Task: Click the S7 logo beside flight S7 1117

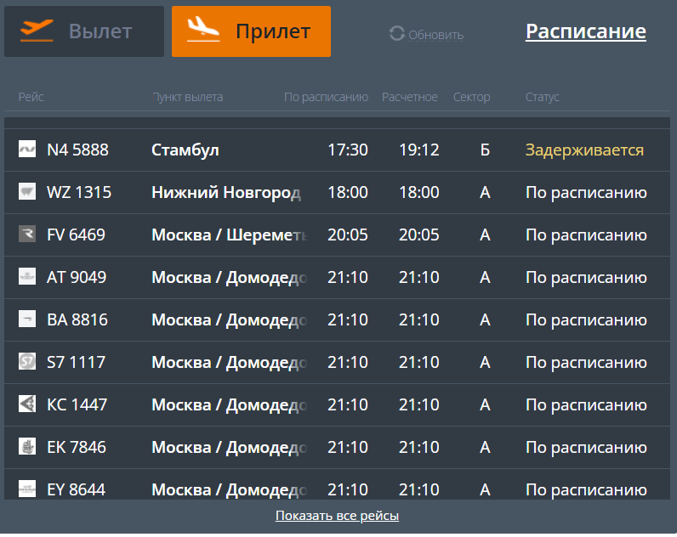Action: click(26, 361)
